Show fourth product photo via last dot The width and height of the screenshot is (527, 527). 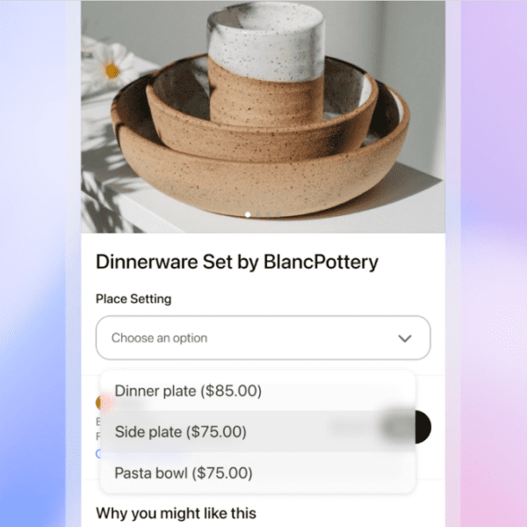278,214
